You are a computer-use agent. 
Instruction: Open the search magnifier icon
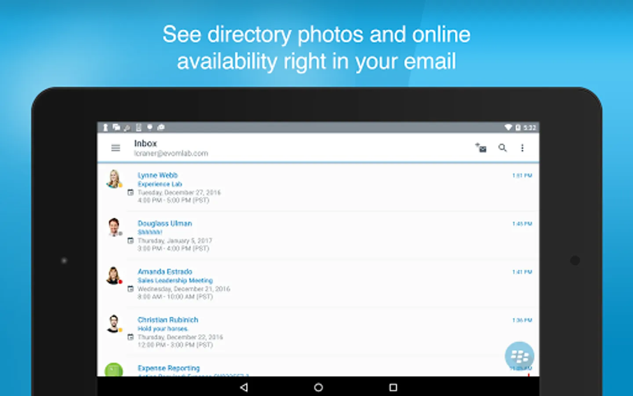pyautogui.click(x=502, y=148)
